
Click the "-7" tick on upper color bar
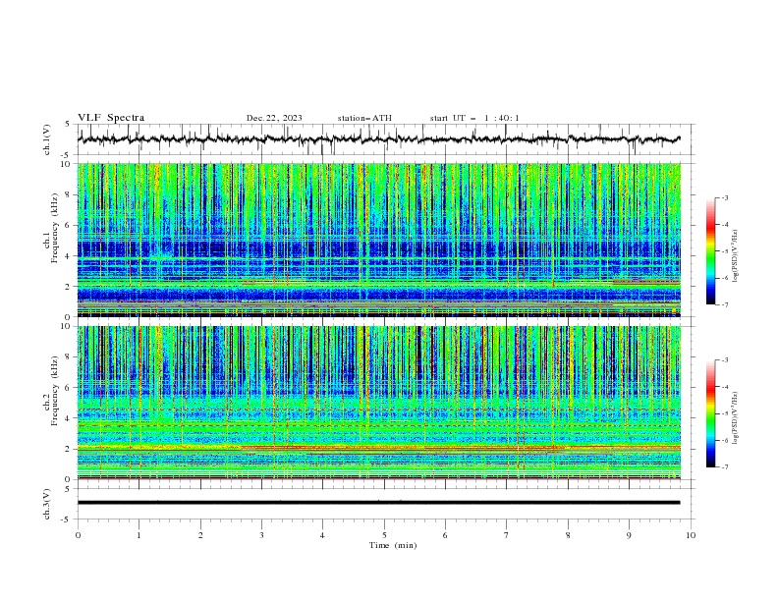pyautogui.click(x=725, y=304)
